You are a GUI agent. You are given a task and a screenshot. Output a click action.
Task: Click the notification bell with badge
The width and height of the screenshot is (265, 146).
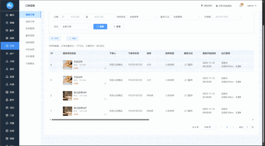coord(241,6)
